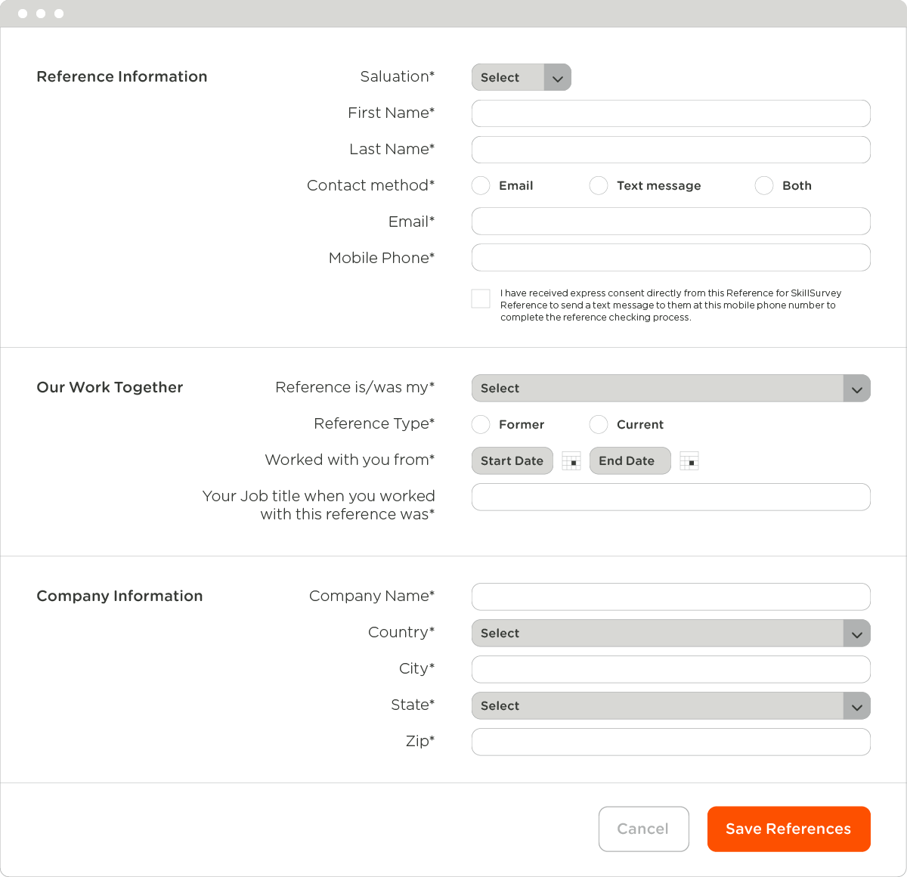907x877 pixels.
Task: Expand the Country select dropdown
Action: 856,633
